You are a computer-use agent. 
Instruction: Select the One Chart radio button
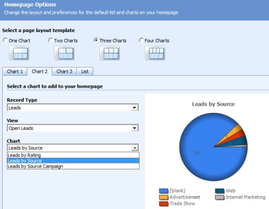[x=5, y=40]
